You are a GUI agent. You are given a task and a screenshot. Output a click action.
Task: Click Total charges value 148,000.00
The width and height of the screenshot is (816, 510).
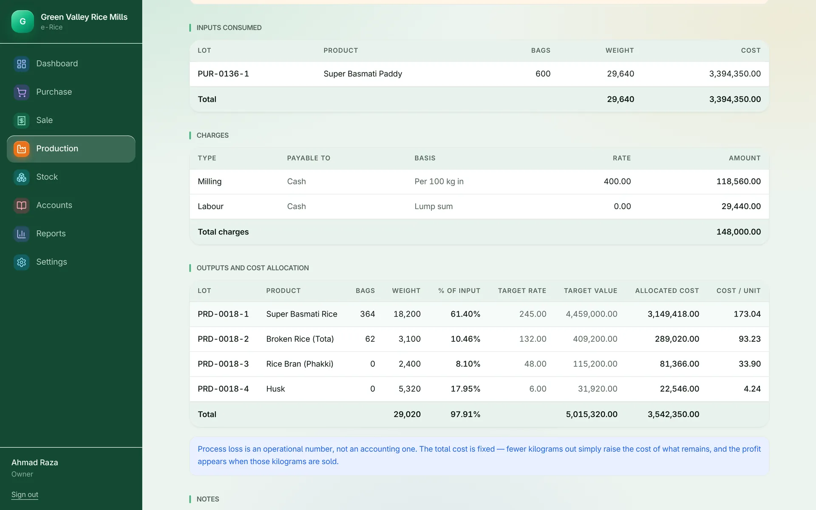[739, 232]
